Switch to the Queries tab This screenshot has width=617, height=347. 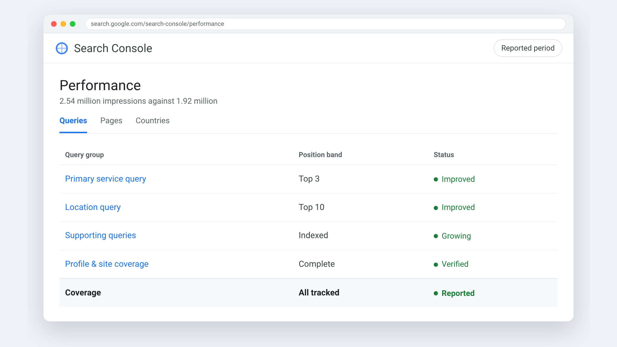click(73, 121)
